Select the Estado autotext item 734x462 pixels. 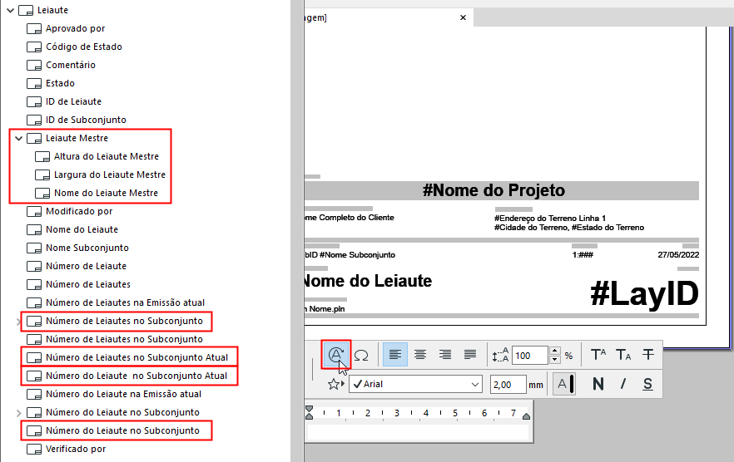tap(60, 83)
